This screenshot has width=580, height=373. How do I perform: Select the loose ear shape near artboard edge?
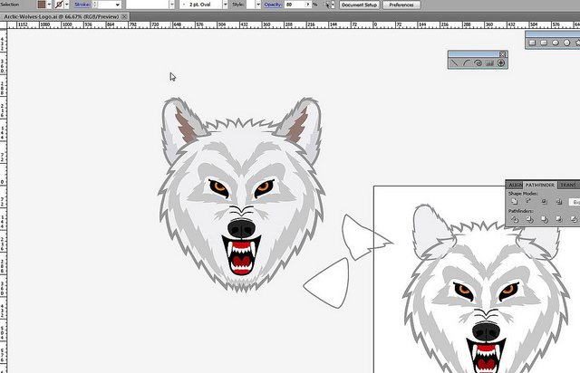pyautogui.click(x=364, y=237)
